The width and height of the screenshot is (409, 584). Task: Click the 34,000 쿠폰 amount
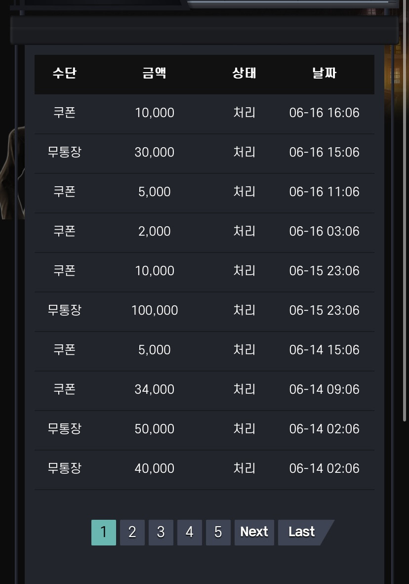155,389
